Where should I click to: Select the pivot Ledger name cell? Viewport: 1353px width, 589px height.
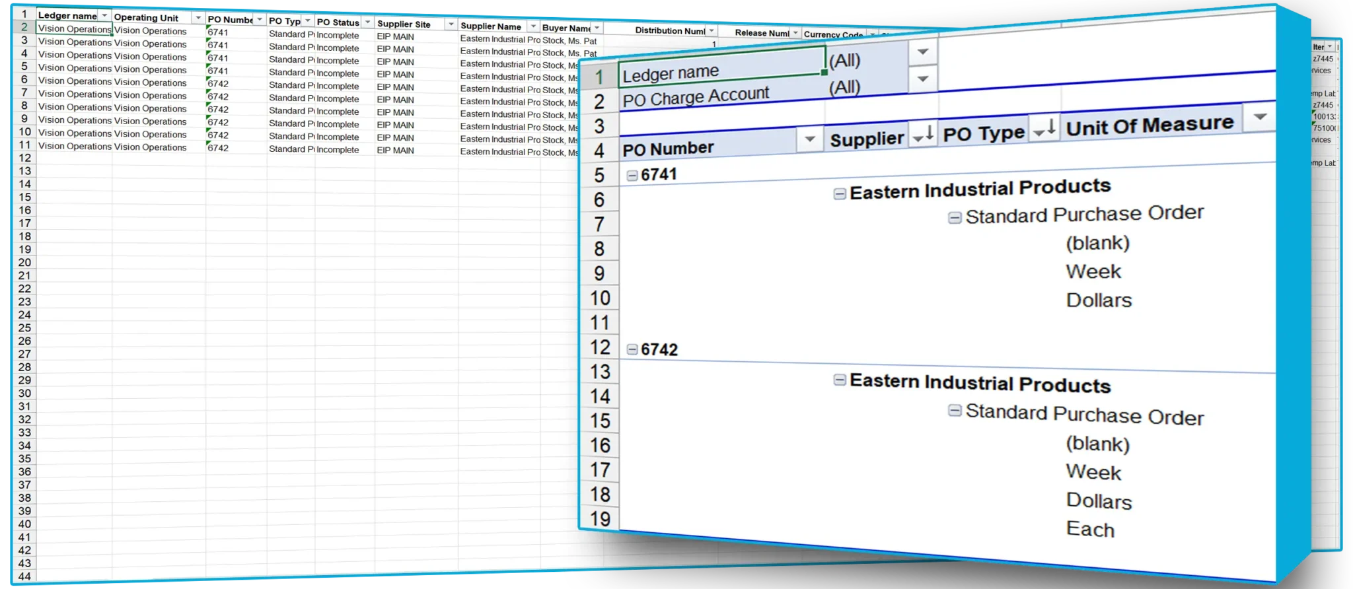[x=721, y=73]
